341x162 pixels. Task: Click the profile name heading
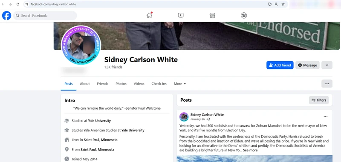click(141, 60)
